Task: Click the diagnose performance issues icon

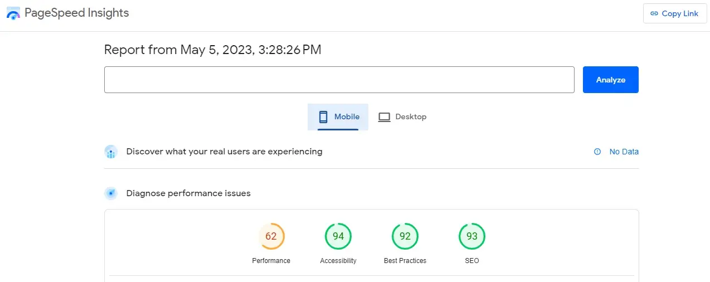Action: [x=111, y=193]
